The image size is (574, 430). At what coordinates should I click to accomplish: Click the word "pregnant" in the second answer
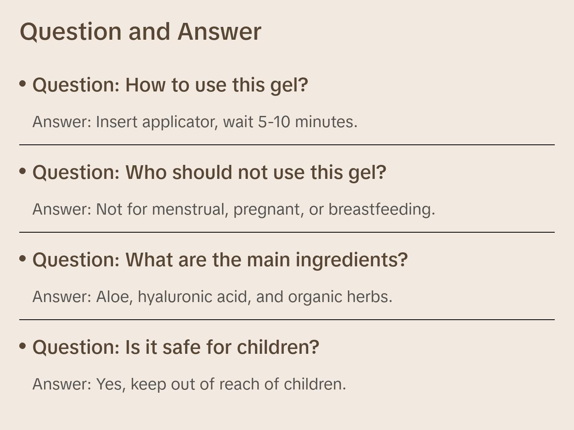[x=268, y=209]
